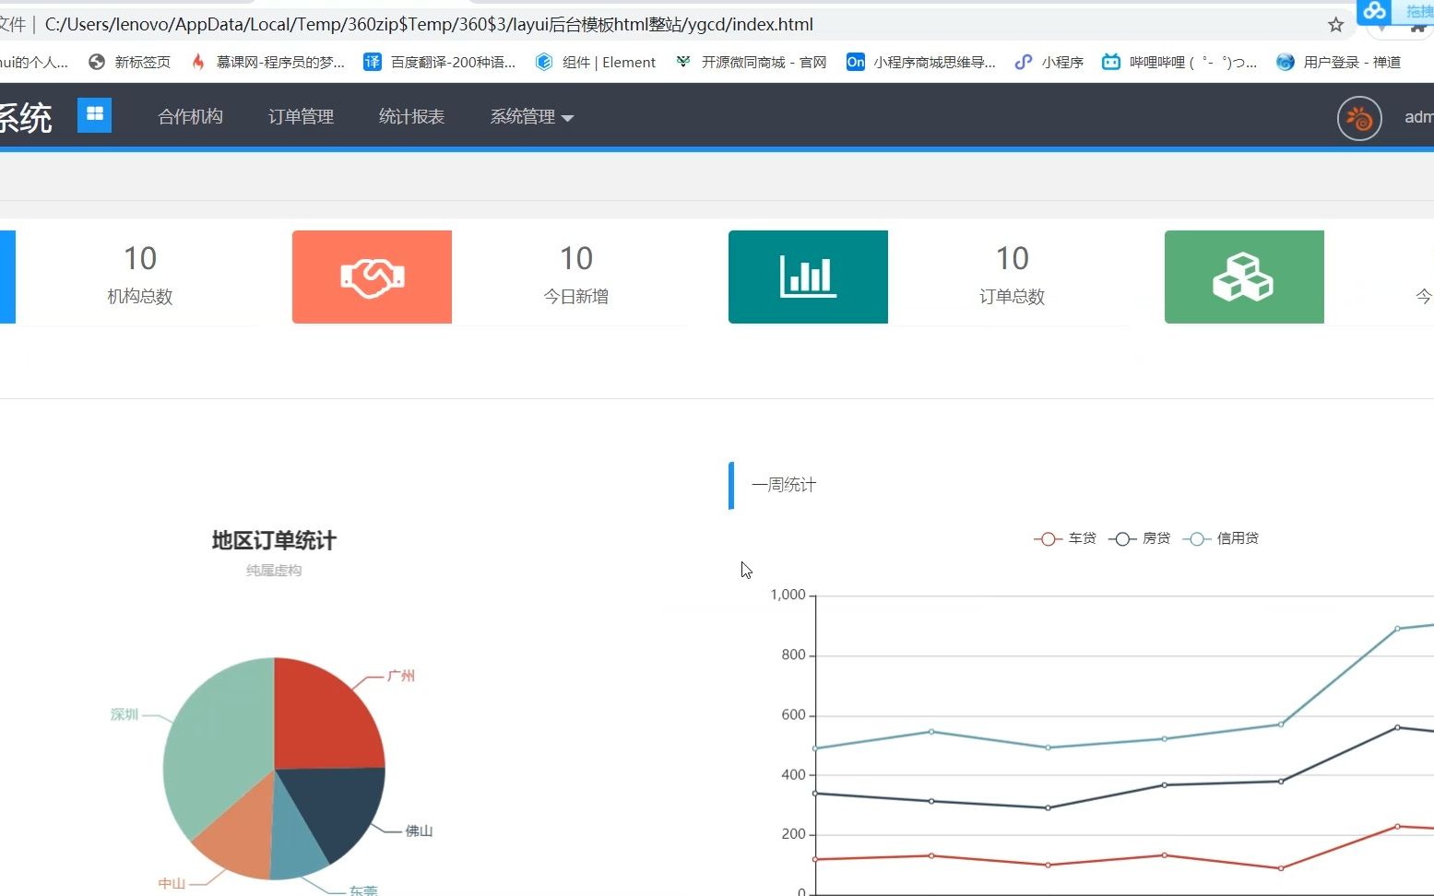The image size is (1434, 896).
Task: Toggle 信用贷 series in chart legend
Action: pyautogui.click(x=1221, y=538)
